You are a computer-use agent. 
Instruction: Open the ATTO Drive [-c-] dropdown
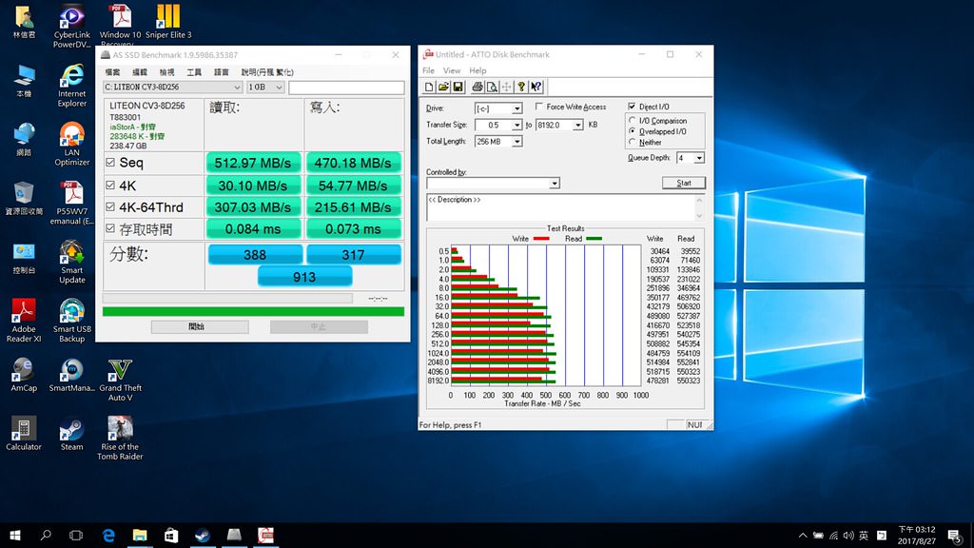point(498,108)
